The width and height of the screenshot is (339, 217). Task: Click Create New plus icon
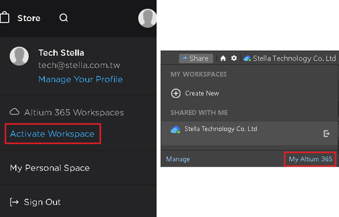pos(175,93)
